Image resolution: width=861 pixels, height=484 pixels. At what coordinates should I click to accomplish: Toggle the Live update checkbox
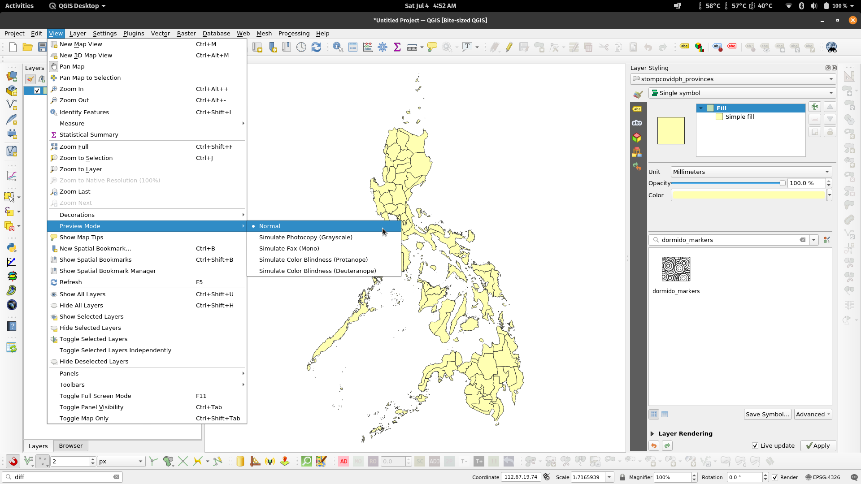[x=755, y=445]
